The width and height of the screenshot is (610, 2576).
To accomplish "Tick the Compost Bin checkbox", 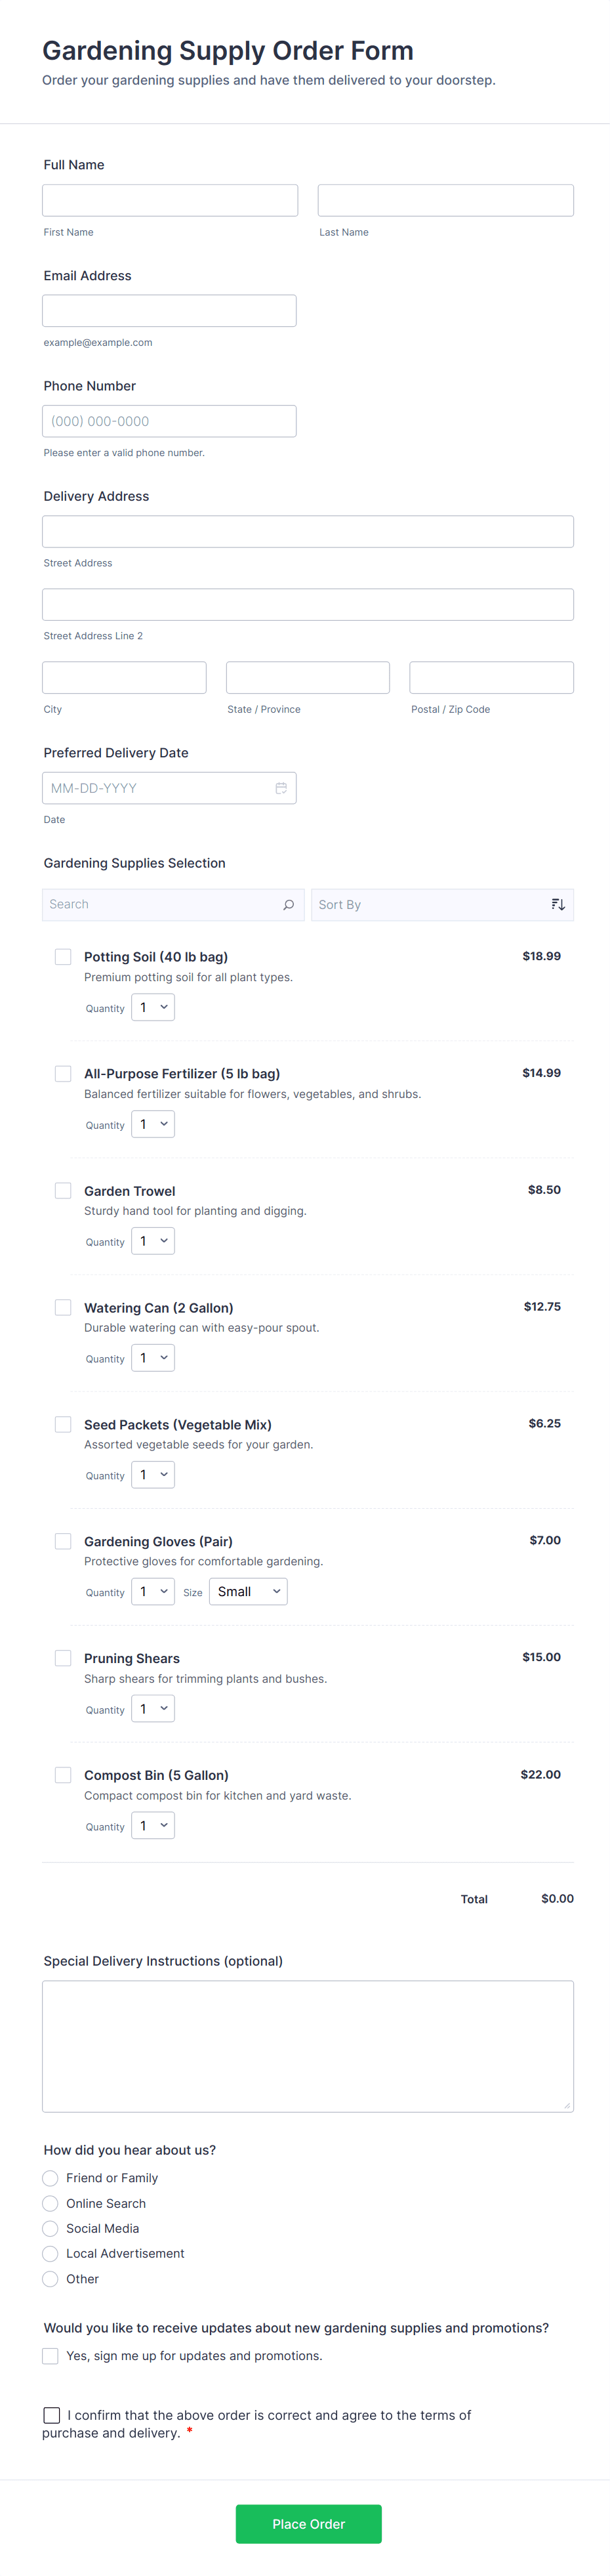I will (63, 1774).
